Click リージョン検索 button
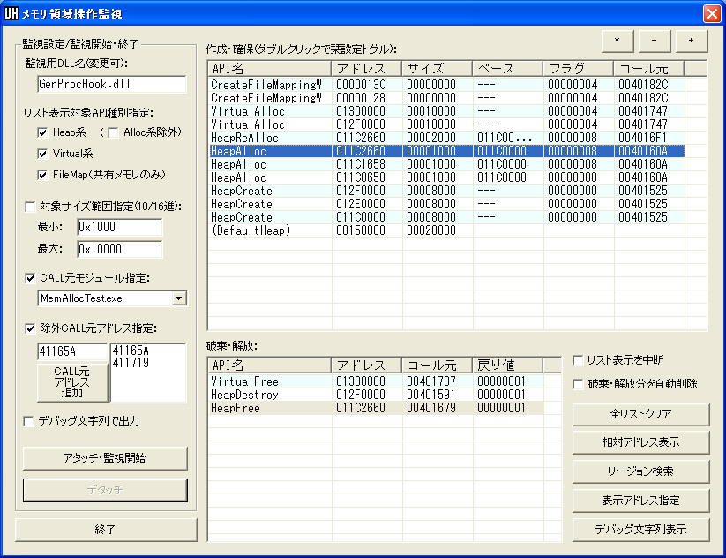This screenshot has height=558, width=726. point(640,471)
